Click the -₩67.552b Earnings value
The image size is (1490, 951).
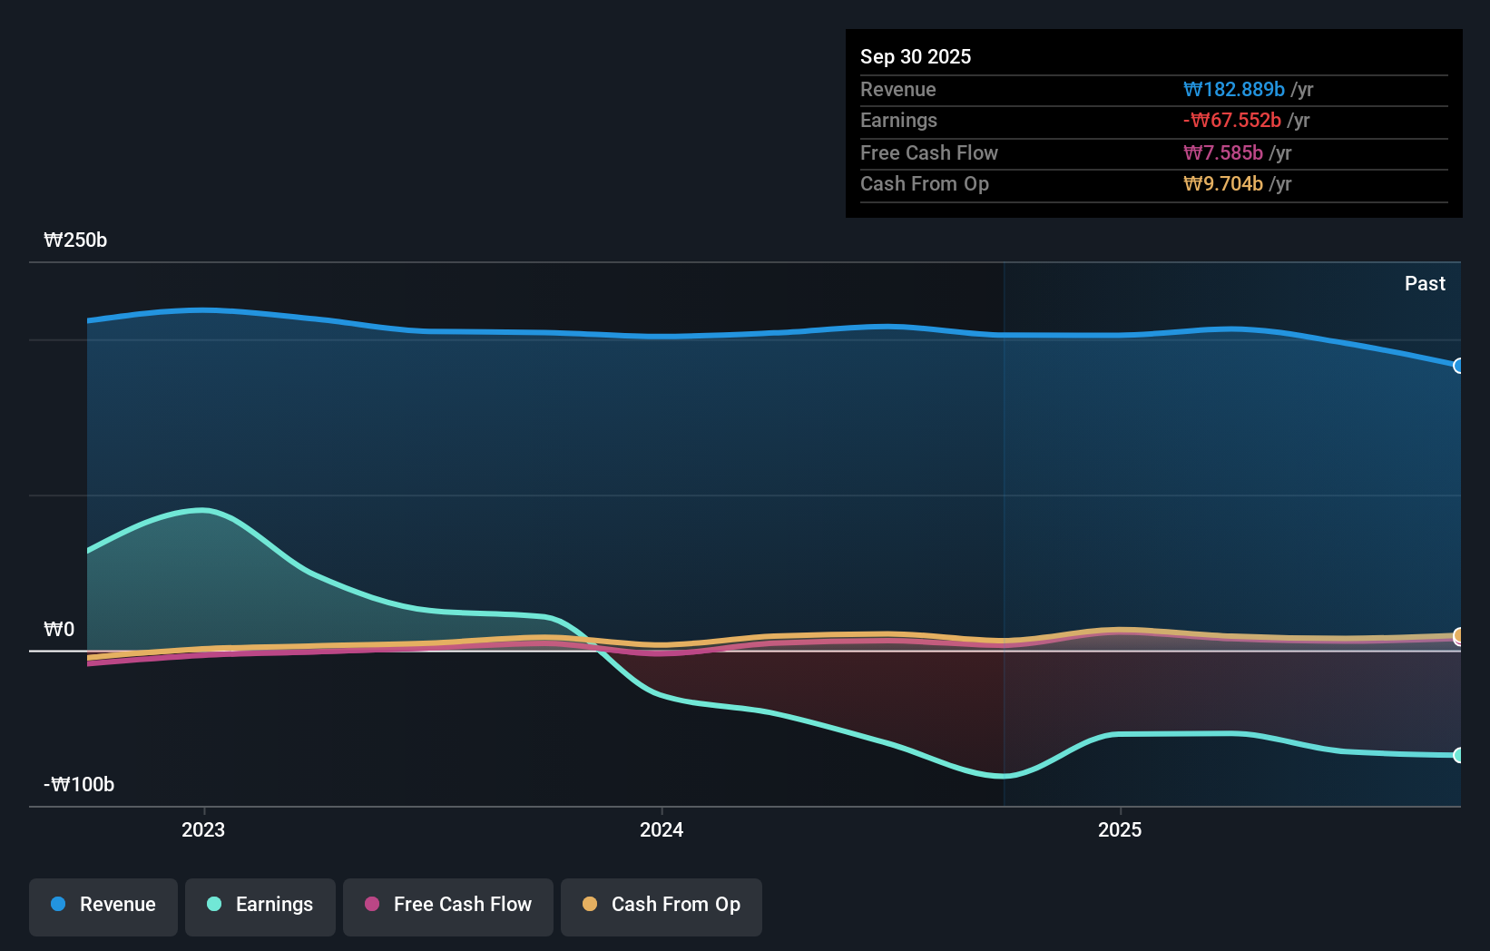coord(1232,120)
